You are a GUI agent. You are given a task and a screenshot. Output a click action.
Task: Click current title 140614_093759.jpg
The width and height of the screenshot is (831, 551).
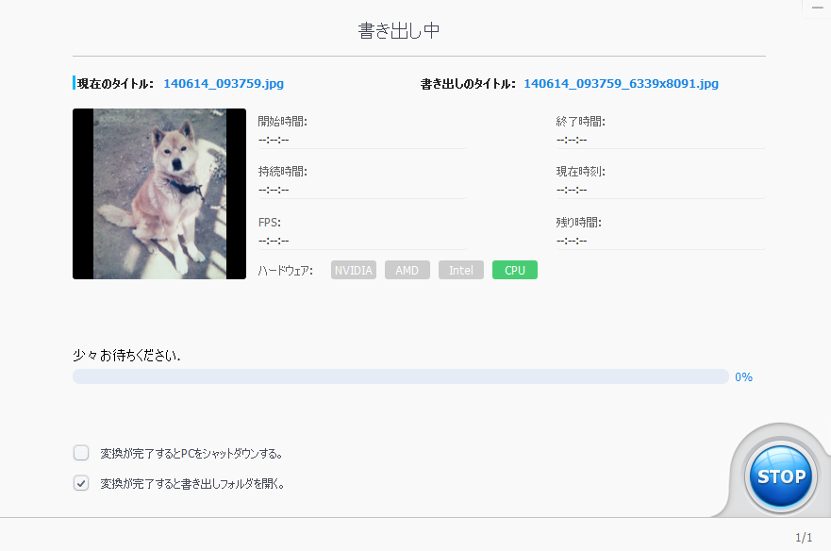(224, 84)
